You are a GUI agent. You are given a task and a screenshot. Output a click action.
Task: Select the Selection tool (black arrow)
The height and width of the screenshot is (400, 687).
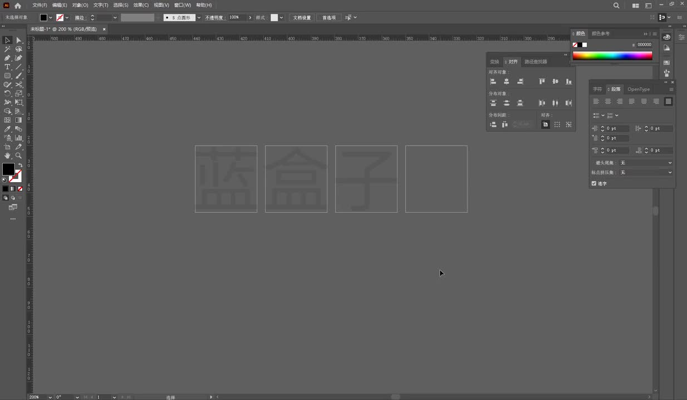pos(7,40)
